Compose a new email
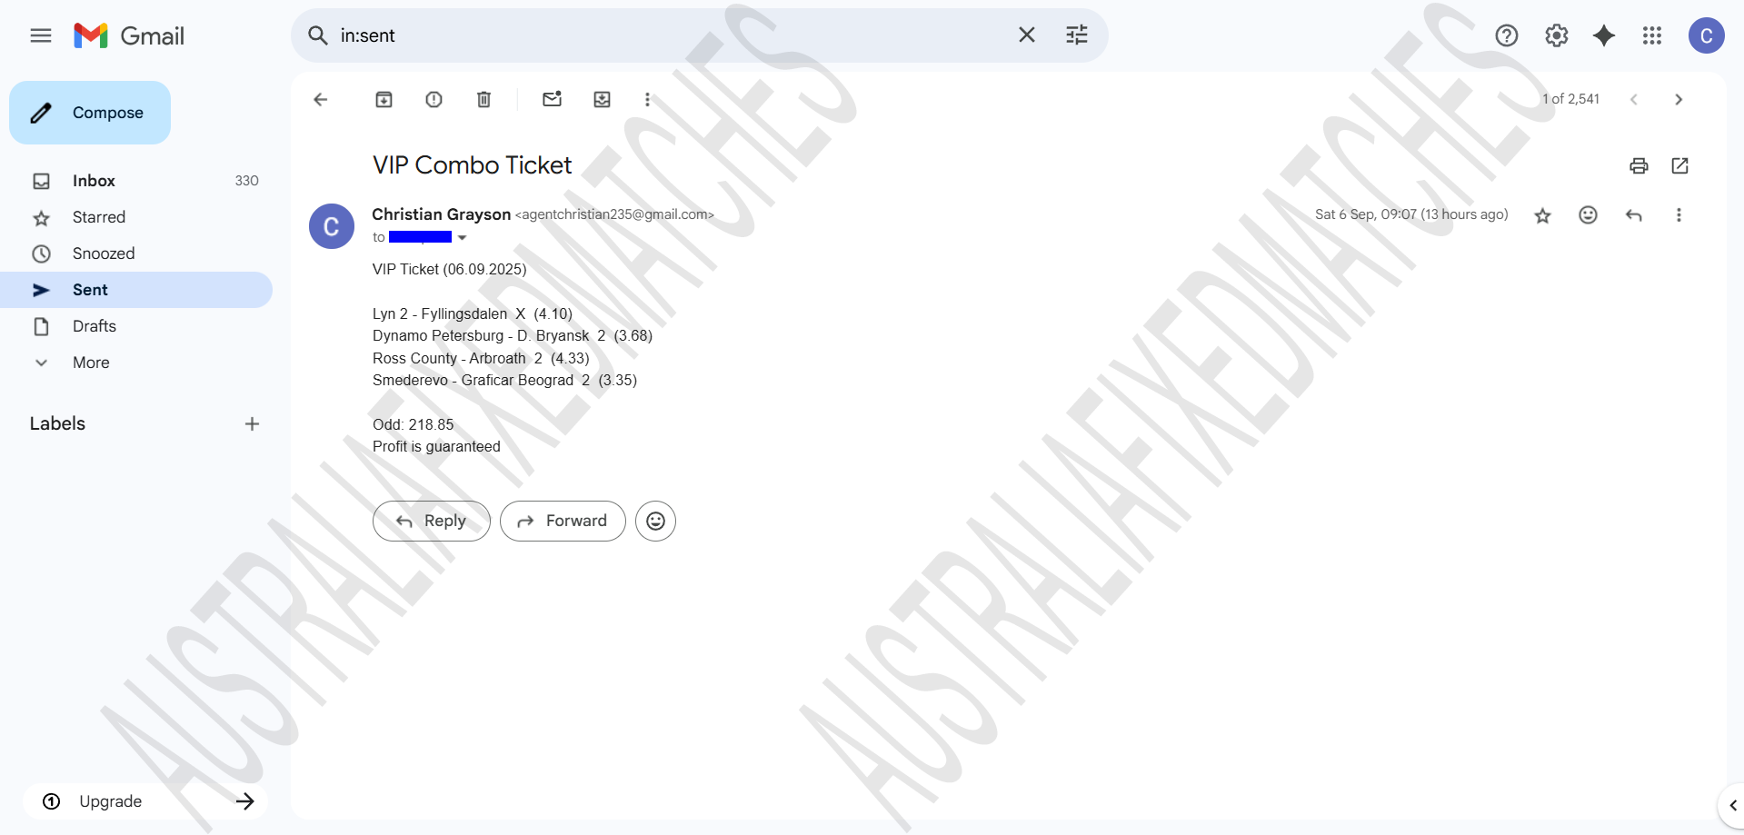The image size is (1744, 835). click(x=90, y=113)
